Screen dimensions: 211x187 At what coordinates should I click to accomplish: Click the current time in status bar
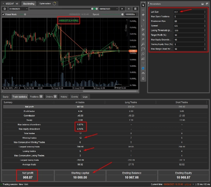[173, 185]
